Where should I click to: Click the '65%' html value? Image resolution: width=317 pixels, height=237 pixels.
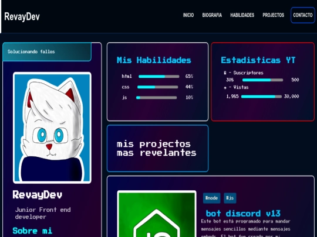point(189,76)
